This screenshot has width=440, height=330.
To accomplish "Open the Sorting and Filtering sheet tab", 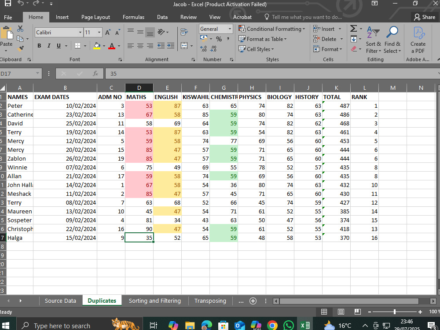I will (x=154, y=301).
